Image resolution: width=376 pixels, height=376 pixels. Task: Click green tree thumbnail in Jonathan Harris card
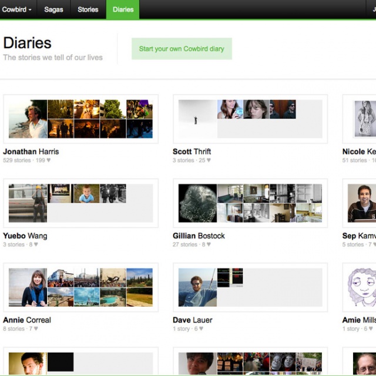point(113,109)
